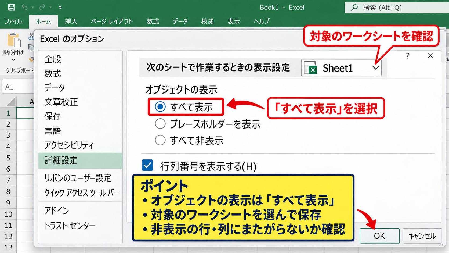Screen dimensions: 449x253
Task: Select リボンのユーザー設定 category
Action: pyautogui.click(x=78, y=178)
